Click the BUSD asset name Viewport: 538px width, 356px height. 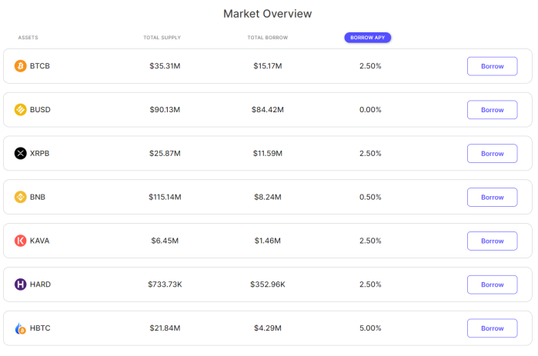click(40, 110)
